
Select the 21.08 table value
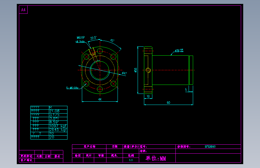[x=54, y=111]
